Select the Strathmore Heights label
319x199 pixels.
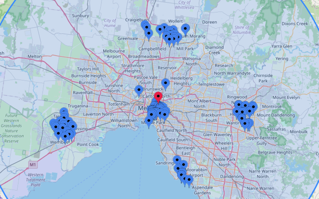click(133, 68)
